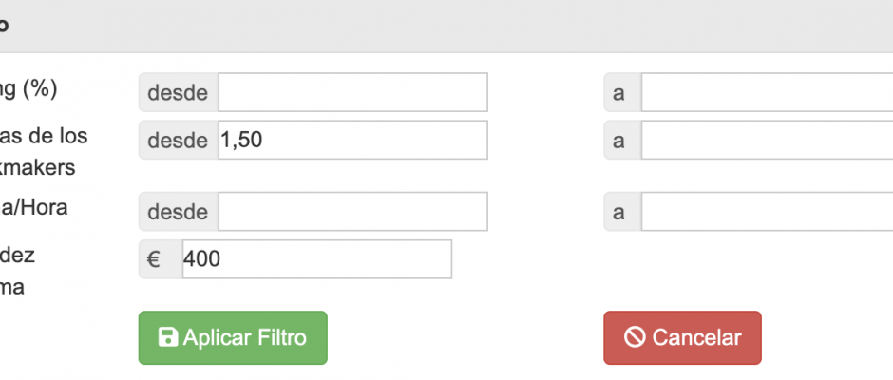Click the ban icon in Cancelar
This screenshot has height=380, width=893.
click(x=634, y=337)
